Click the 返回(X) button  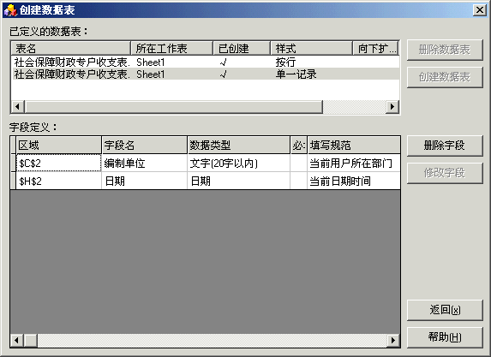point(445,310)
